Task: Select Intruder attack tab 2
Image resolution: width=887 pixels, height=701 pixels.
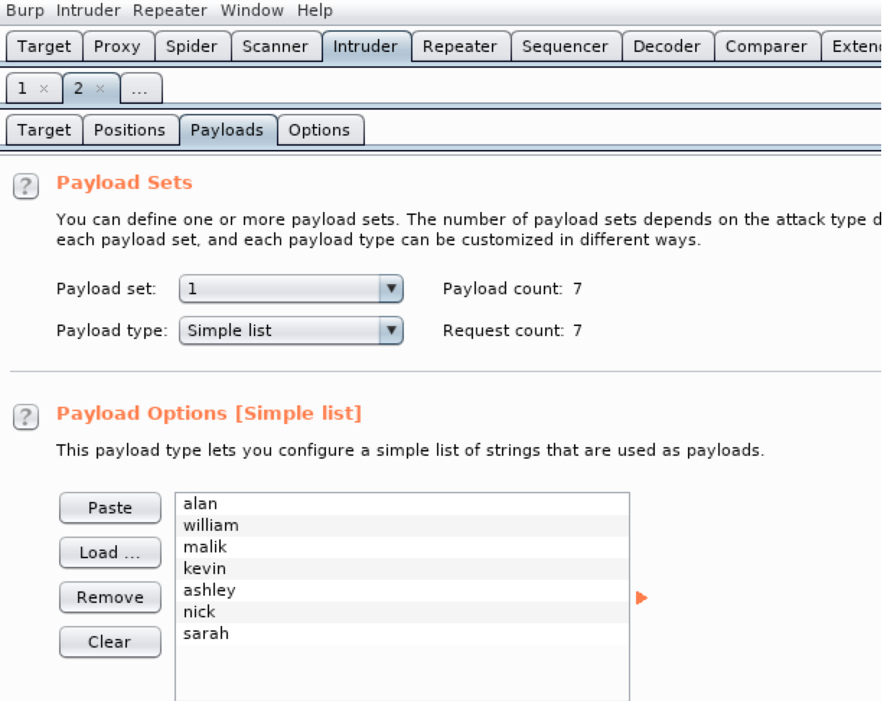Action: pyautogui.click(x=79, y=89)
